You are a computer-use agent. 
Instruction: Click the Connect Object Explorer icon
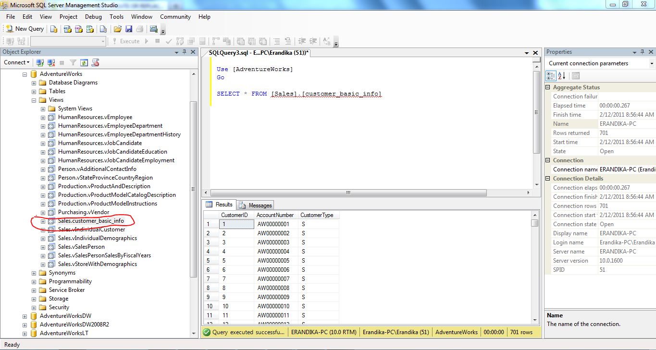coord(40,62)
